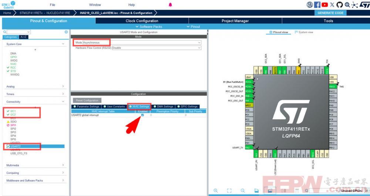This screenshot has height=196, width=370.
Task: Open the X (Twitter) icon link
Action: pyautogui.click(x=332, y=5)
